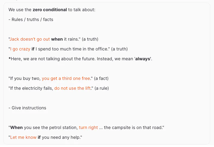Click the orange "I go crazy" text

coord(20,49)
